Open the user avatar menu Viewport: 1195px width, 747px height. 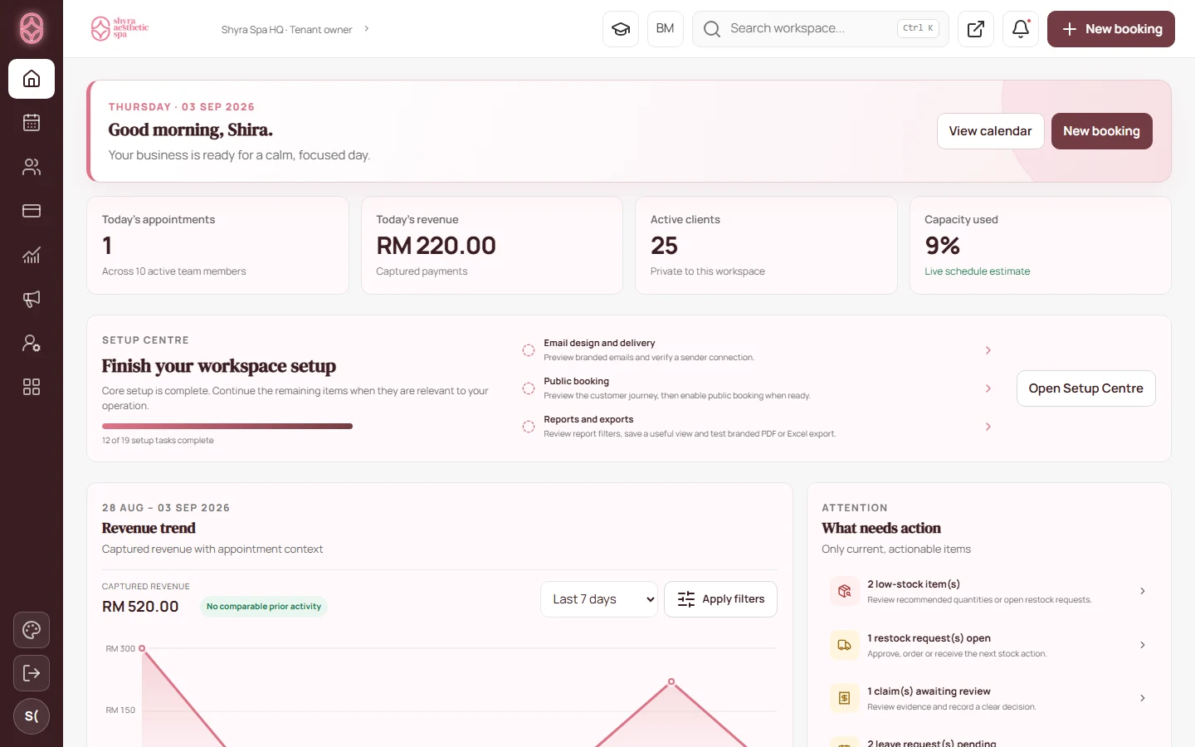click(32, 716)
